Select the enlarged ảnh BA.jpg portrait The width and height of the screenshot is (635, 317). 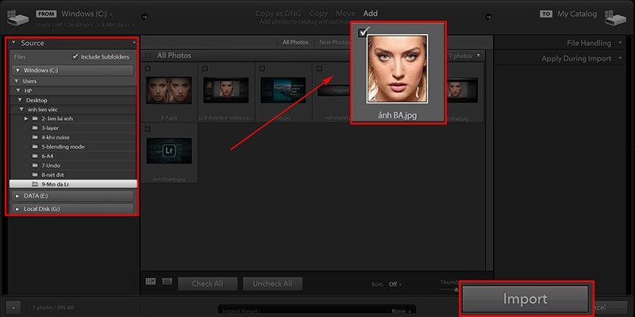(397, 68)
